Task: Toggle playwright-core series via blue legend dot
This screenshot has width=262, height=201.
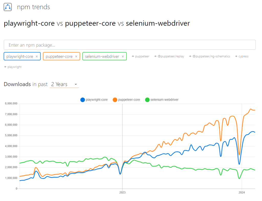Action: tap(83, 100)
